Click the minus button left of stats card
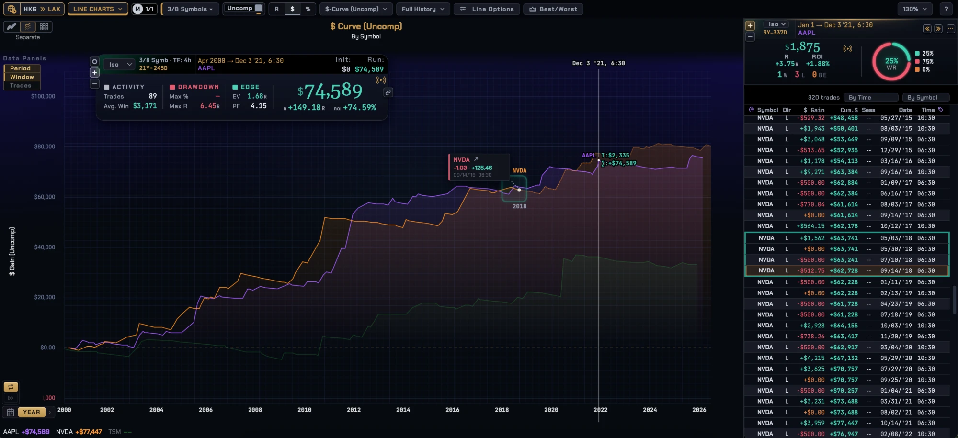The width and height of the screenshot is (958, 438). pyautogui.click(x=94, y=84)
